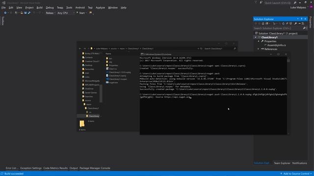Open the Code Metrics Results tab
Screen dimensions: 314x176
pyautogui.click(x=55, y=168)
